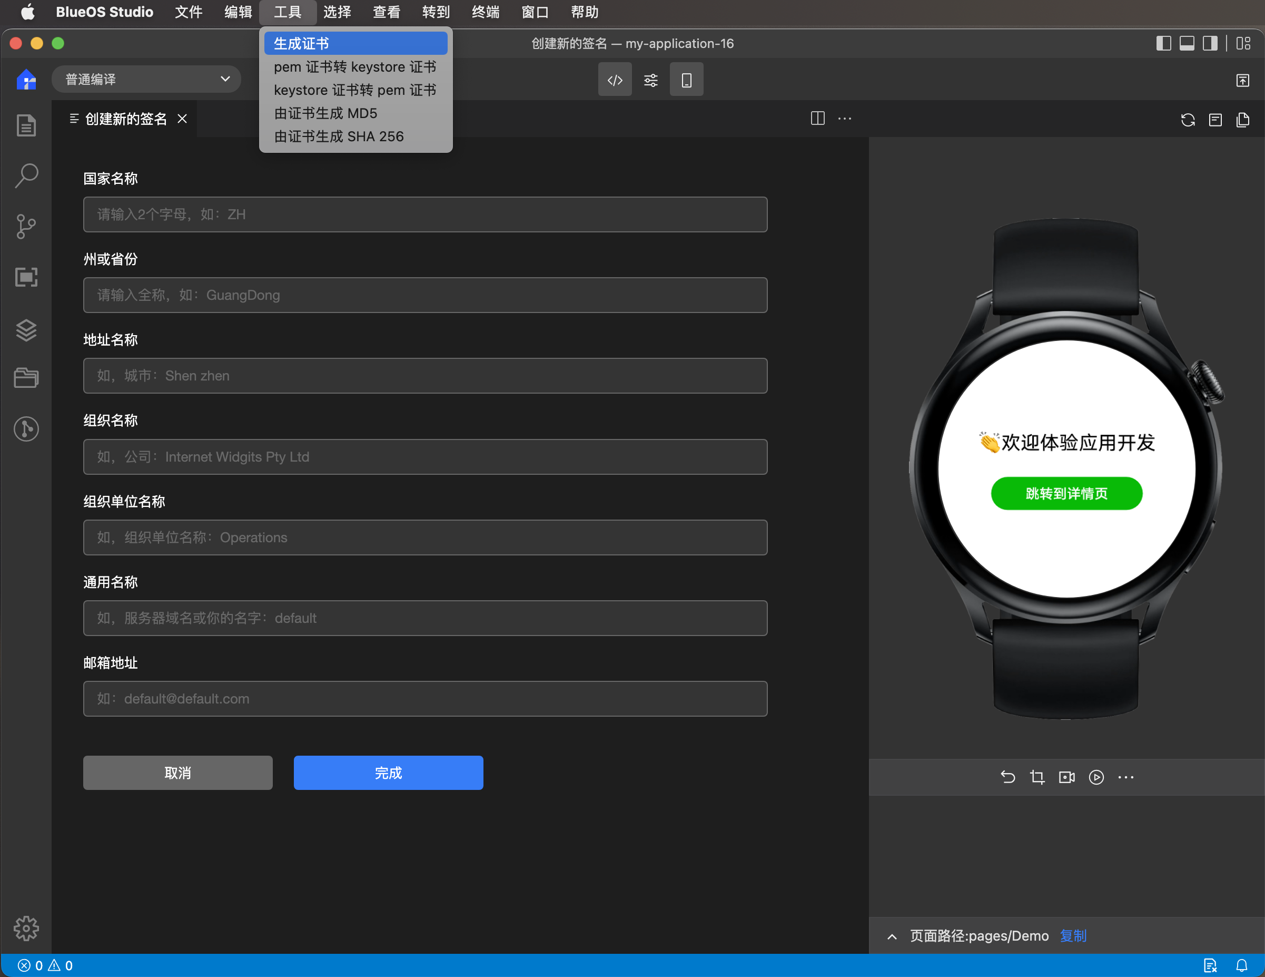
Task: Start screen recording camera icon
Action: coord(1067,777)
